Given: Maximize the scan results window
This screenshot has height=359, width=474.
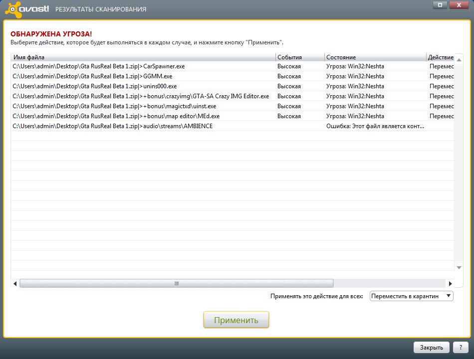Looking at the screenshot, I should (x=440, y=5).
